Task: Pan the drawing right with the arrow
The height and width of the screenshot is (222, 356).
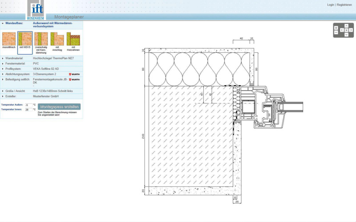Action: pos(351,30)
